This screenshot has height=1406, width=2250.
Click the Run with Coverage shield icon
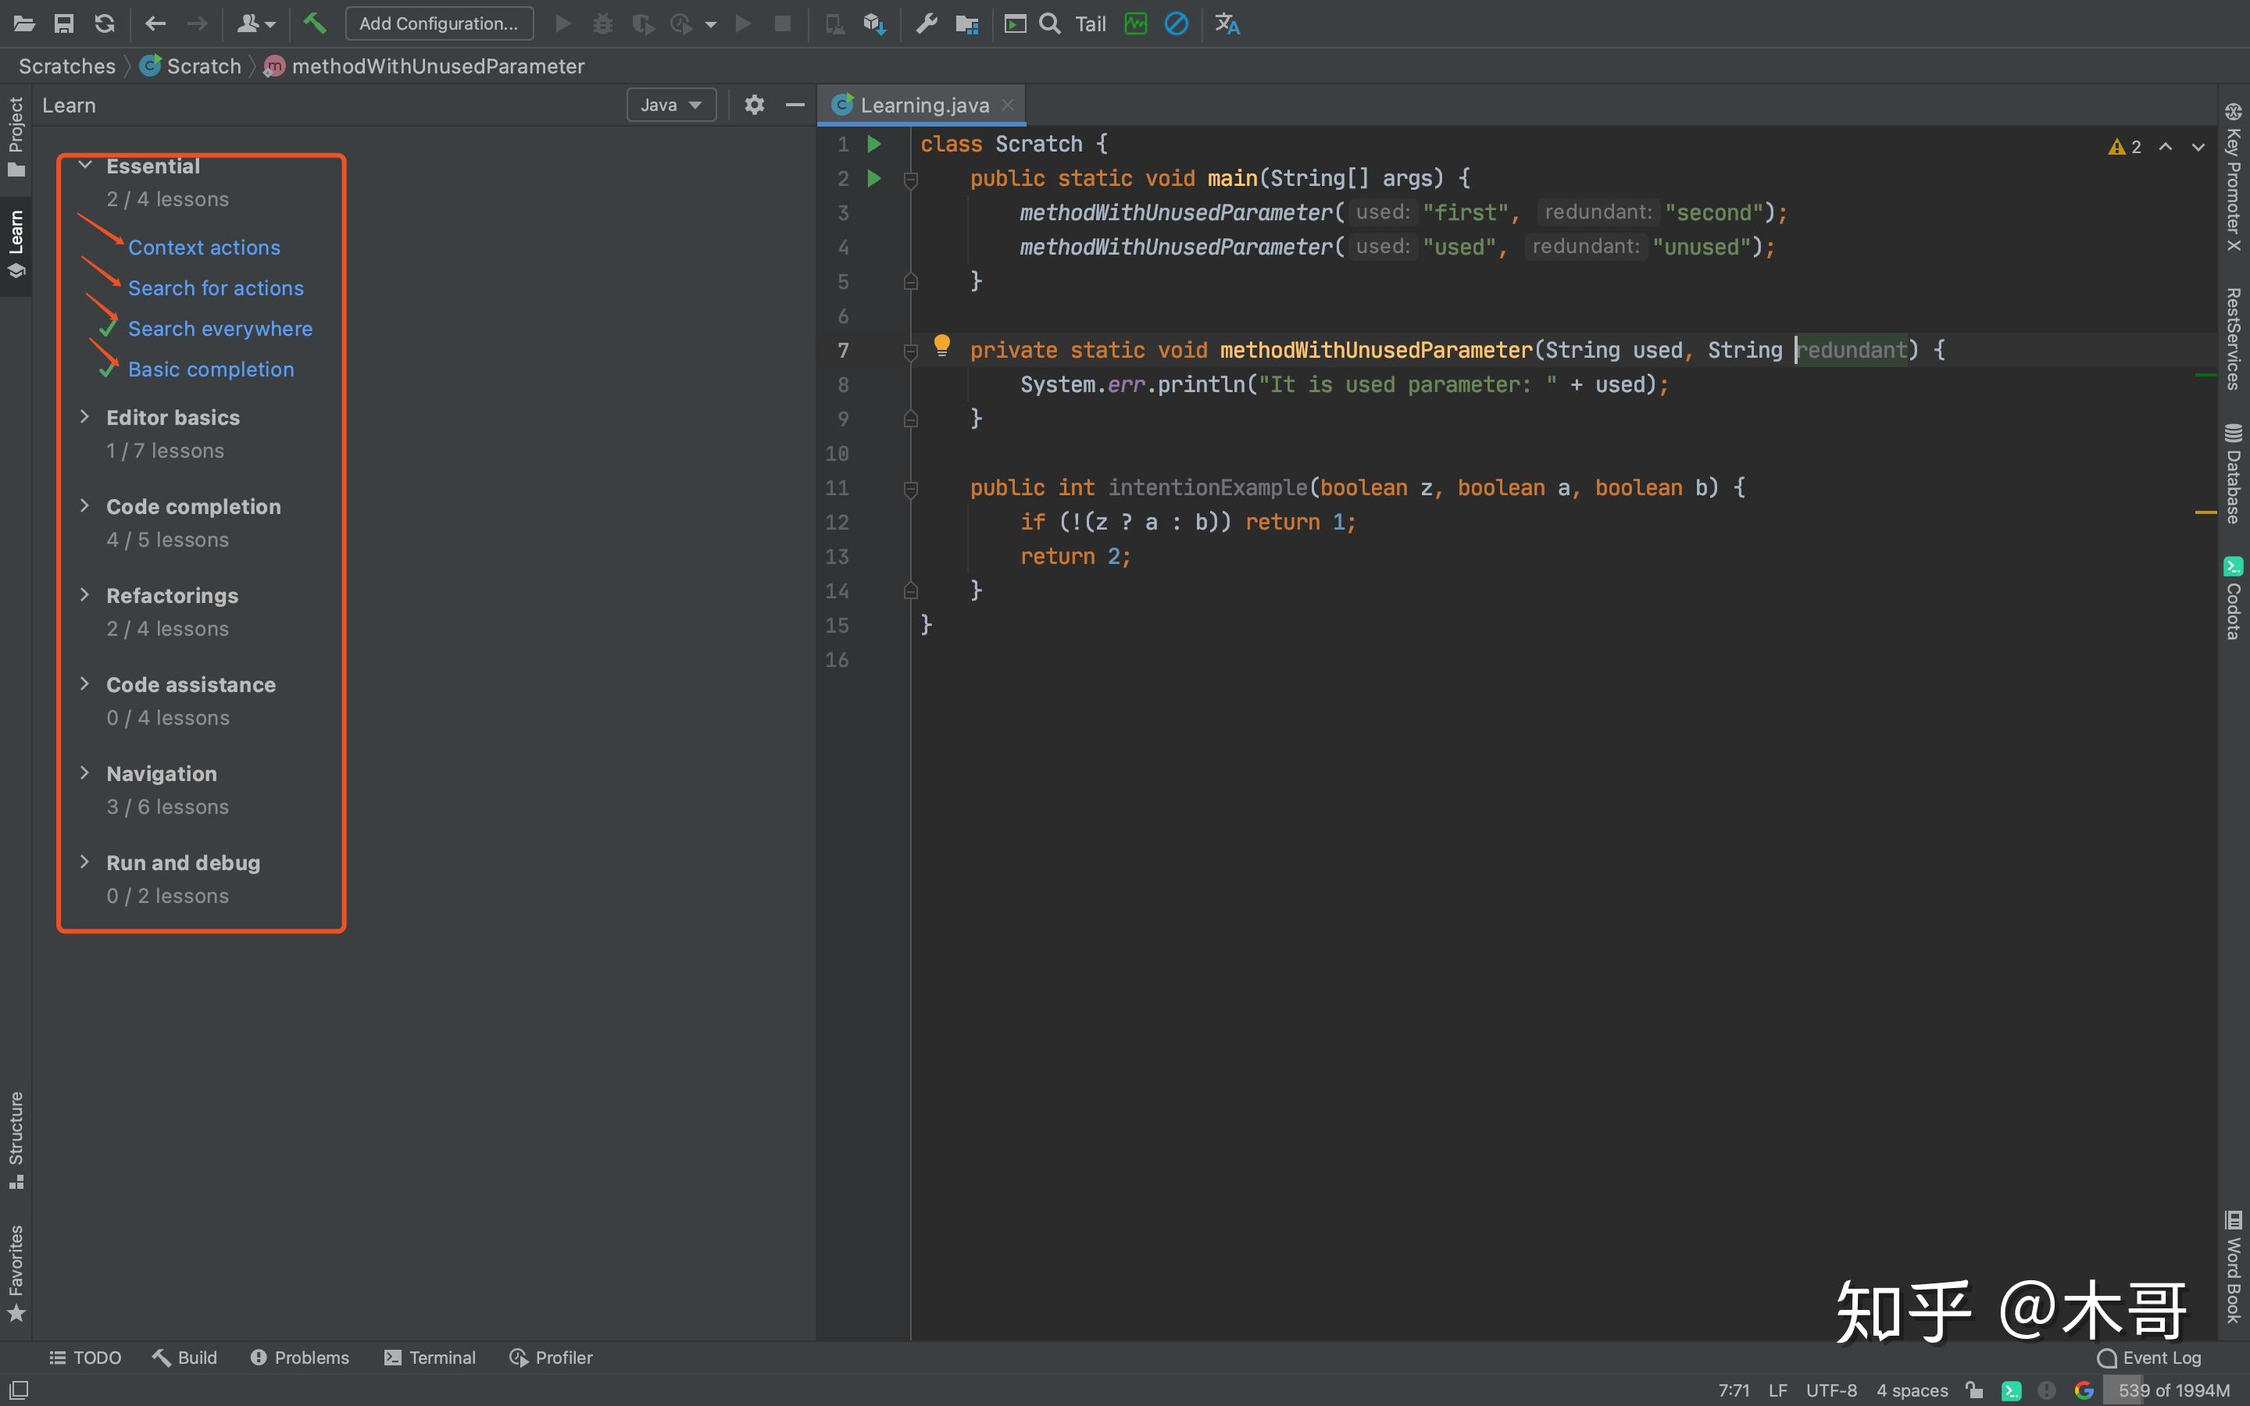[642, 24]
